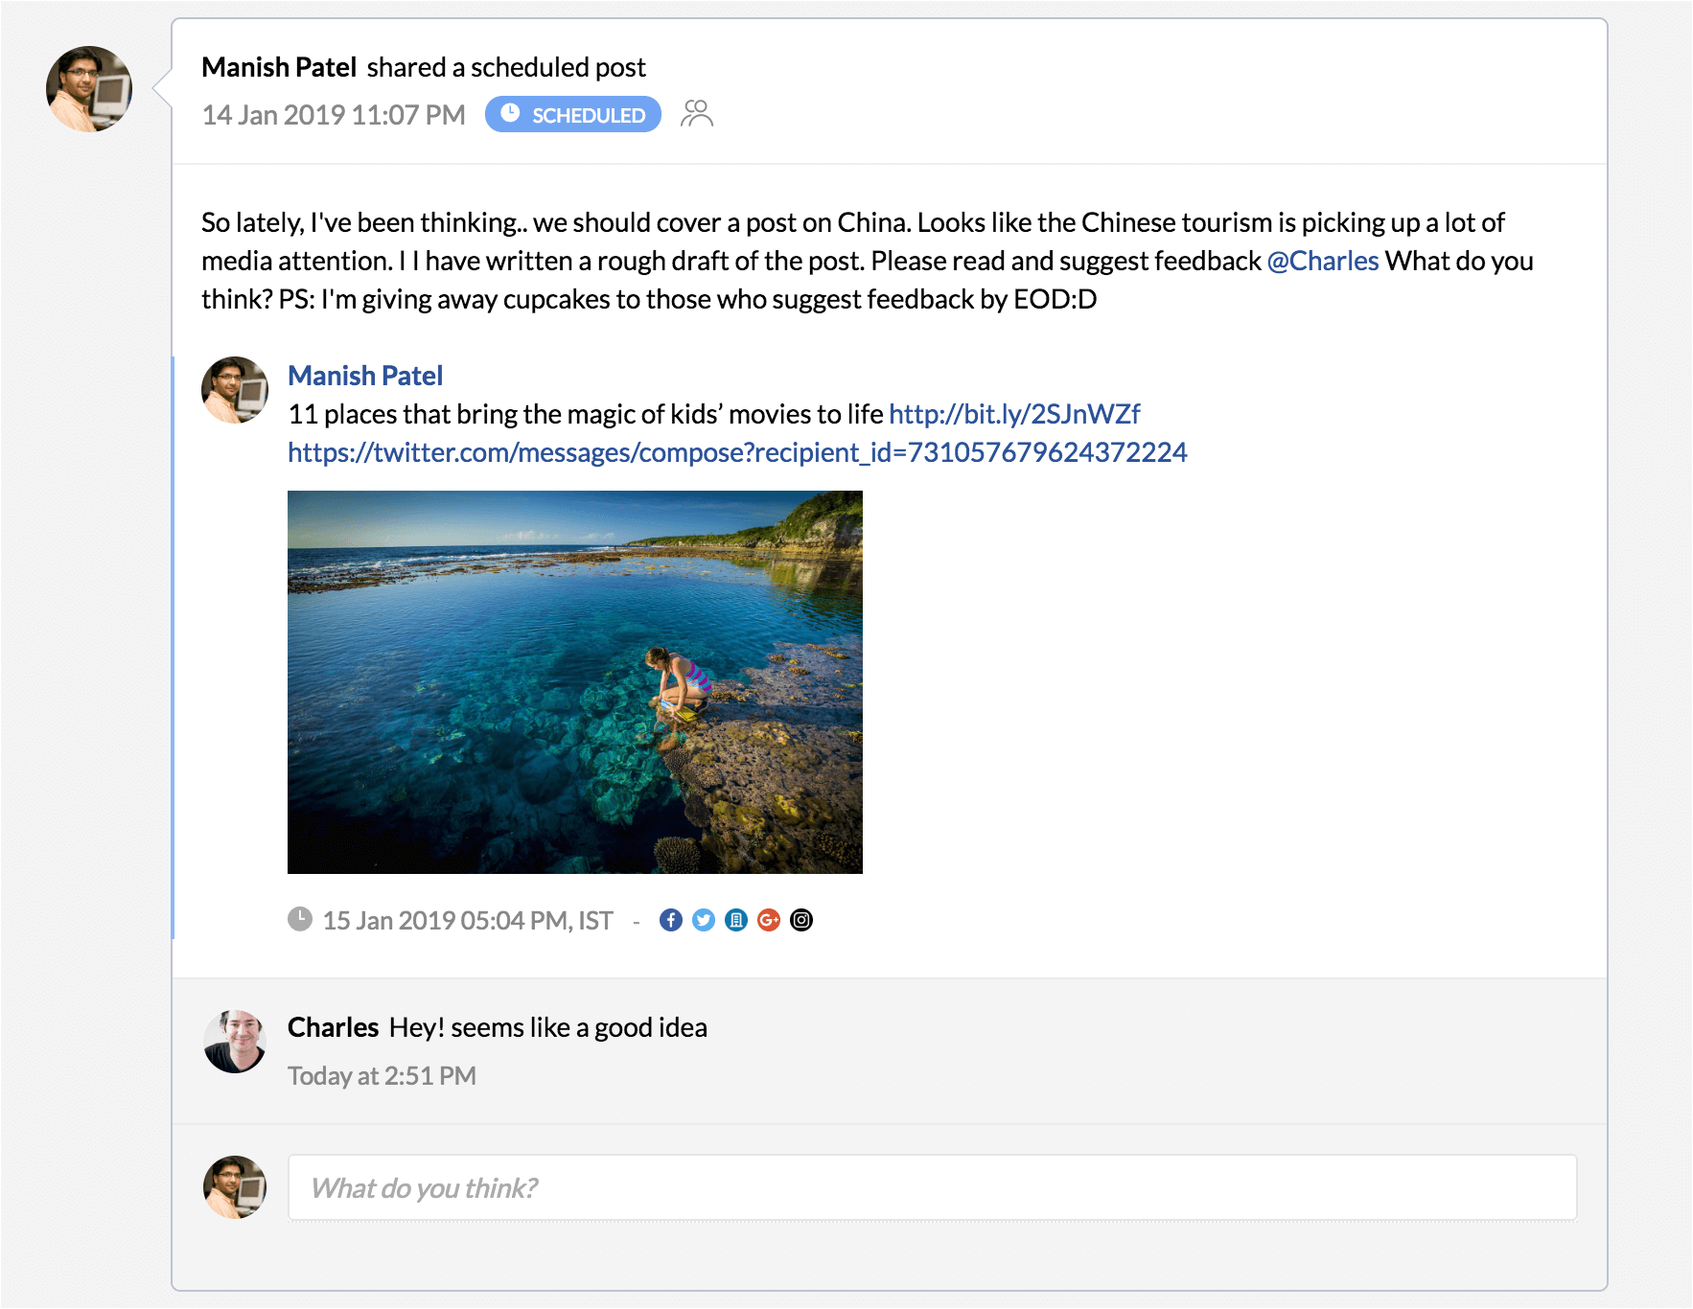Click the shared-with people icon
Image resolution: width=1693 pixels, height=1309 pixels.
697,114
